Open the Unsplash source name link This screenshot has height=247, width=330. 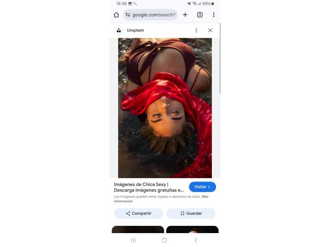[x=136, y=30]
